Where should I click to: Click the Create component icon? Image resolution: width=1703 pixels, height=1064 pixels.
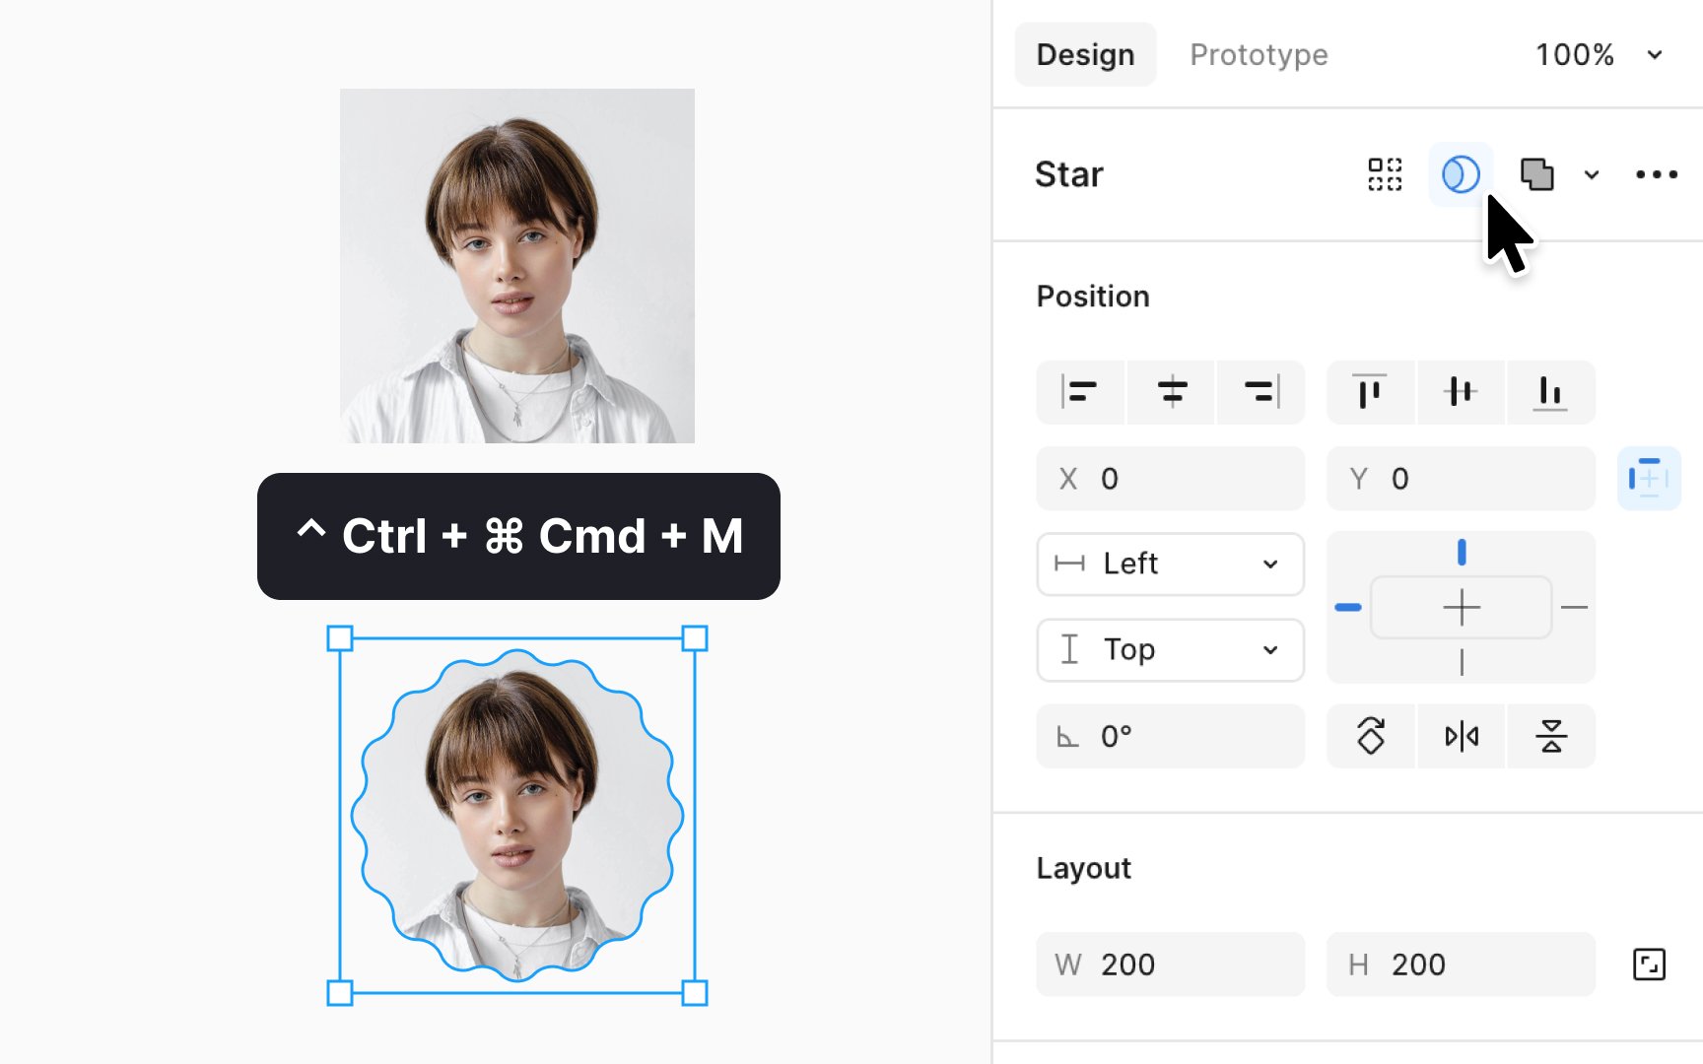pyautogui.click(x=1385, y=174)
